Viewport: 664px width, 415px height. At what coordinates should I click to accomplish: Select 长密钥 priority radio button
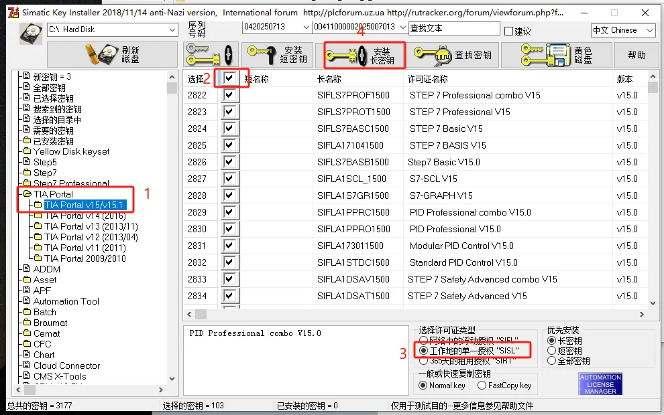(551, 340)
